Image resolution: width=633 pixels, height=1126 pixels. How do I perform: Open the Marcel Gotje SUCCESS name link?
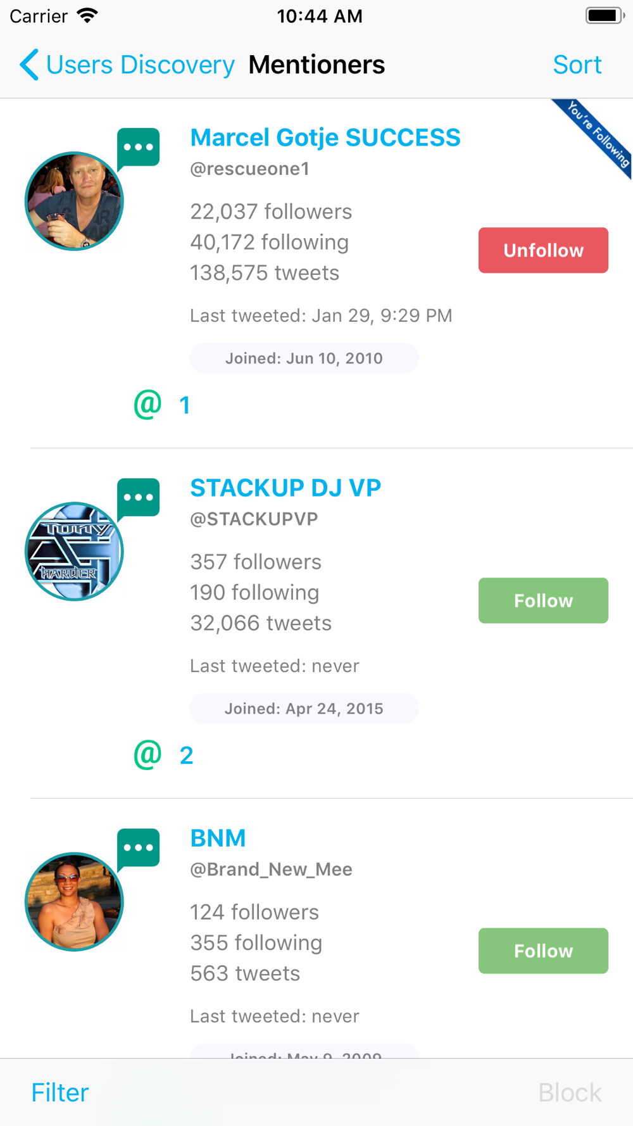325,137
